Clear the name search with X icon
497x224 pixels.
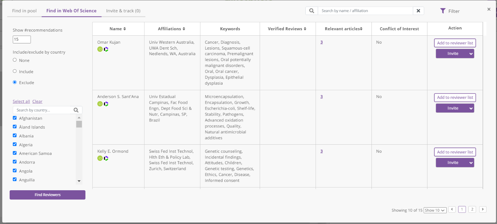(x=418, y=11)
